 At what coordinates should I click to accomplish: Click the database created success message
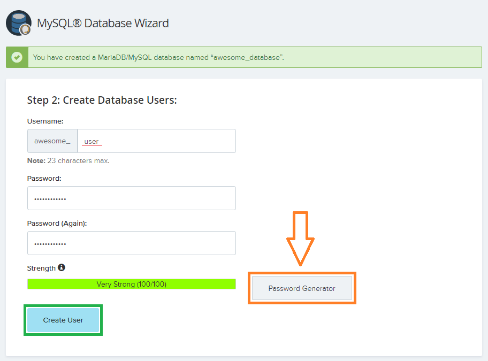(x=158, y=57)
